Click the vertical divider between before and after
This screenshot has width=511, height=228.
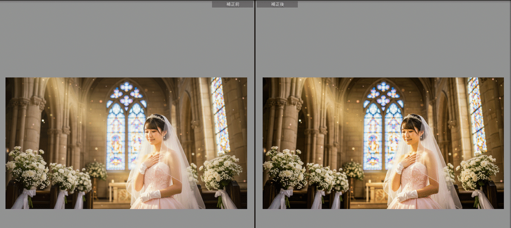click(255, 114)
